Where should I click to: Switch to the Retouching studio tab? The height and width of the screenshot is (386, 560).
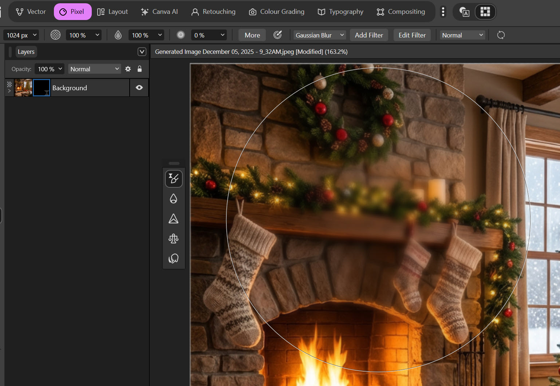click(213, 12)
